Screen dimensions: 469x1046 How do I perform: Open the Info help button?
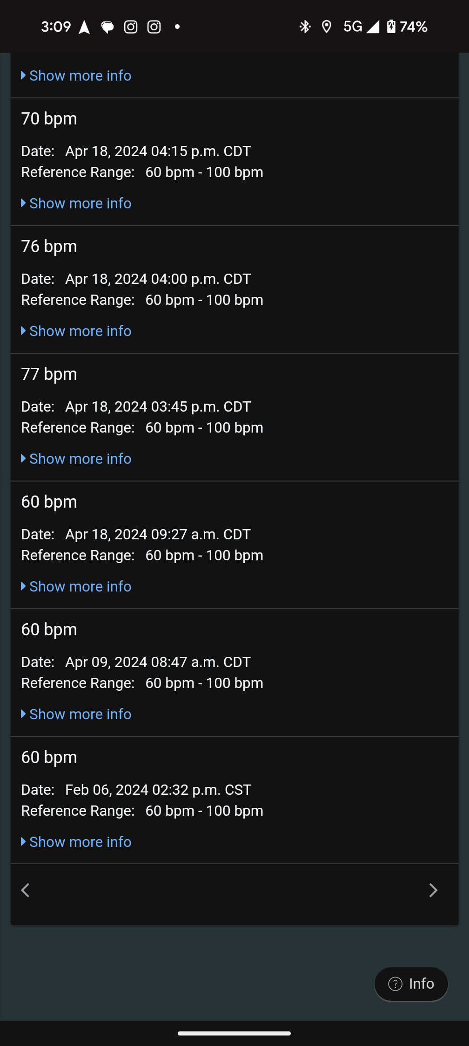(x=411, y=984)
